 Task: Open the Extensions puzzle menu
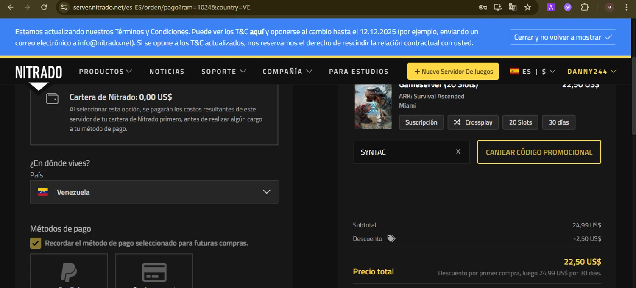585,7
